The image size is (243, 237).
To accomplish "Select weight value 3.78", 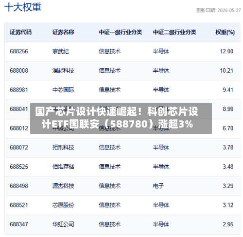I will point(228,147).
